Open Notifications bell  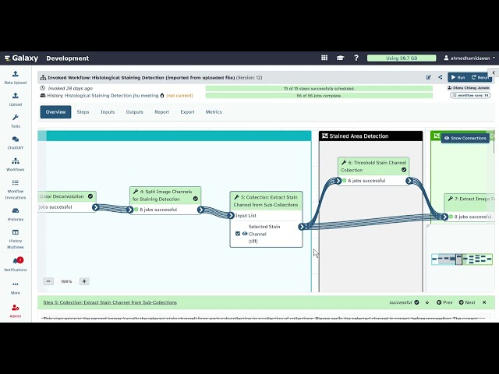tap(16, 264)
